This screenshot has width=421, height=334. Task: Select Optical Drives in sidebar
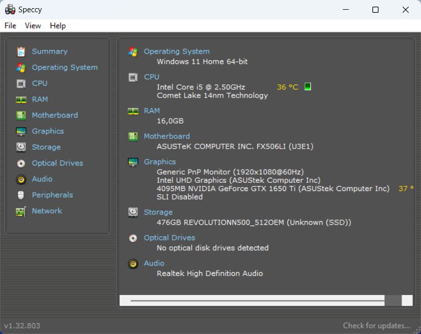coord(57,163)
